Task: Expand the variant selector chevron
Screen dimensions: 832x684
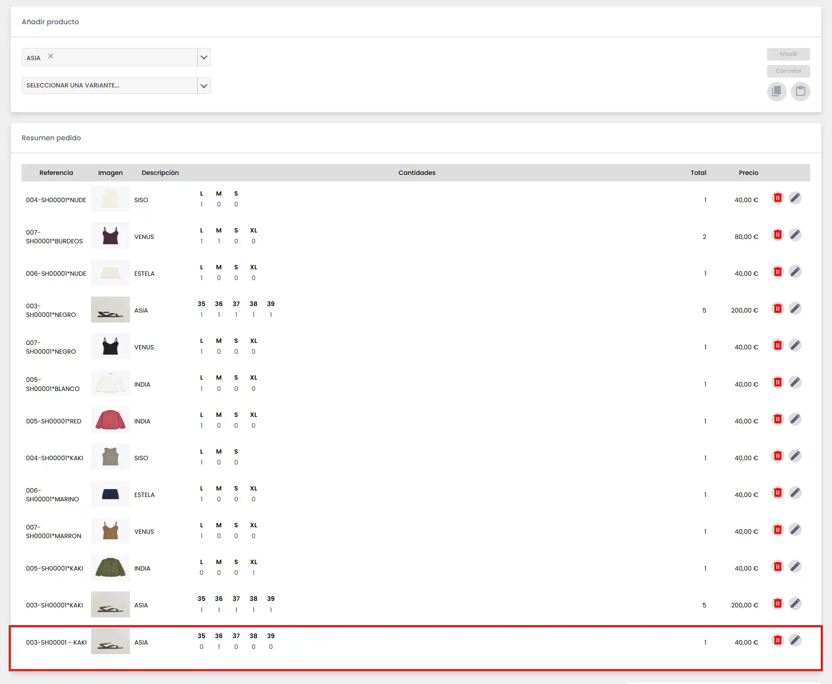Action: (x=204, y=86)
